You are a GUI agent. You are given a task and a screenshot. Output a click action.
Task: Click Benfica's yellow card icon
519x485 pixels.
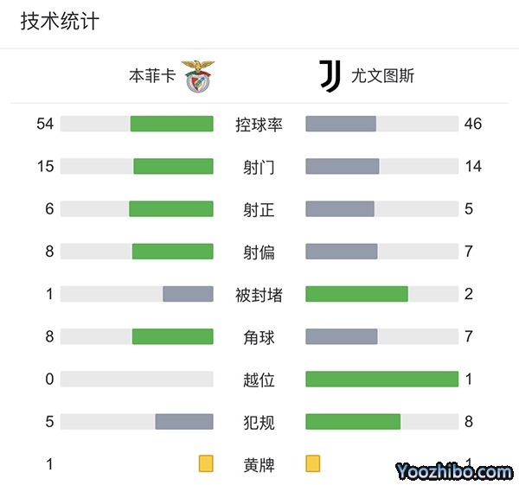(x=206, y=464)
